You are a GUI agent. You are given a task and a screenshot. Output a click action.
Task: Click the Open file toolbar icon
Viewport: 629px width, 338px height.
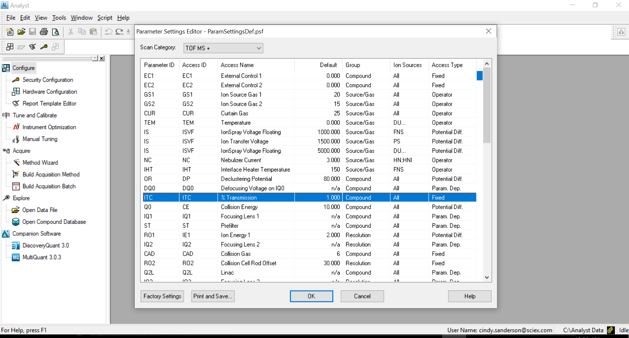[21, 32]
